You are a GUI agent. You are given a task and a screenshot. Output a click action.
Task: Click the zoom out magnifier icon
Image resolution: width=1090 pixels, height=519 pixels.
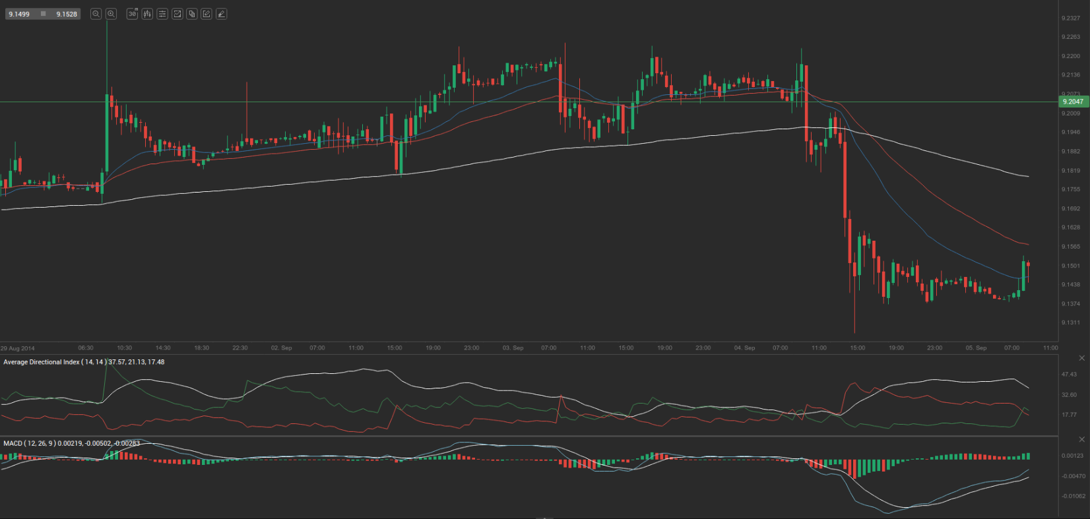coord(96,14)
